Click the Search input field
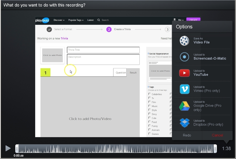Viewport: 236px width, 159px height. point(105,20)
